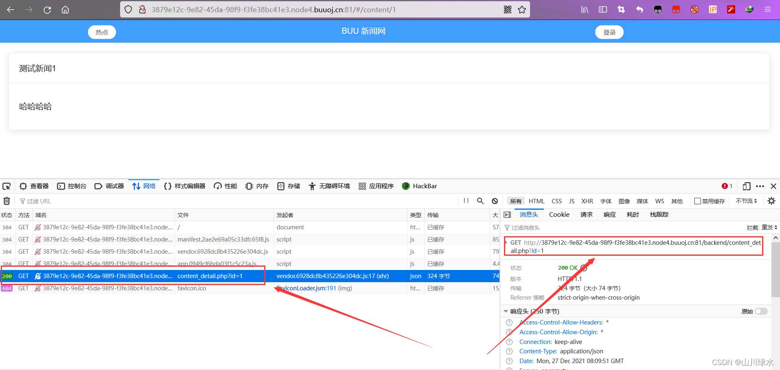The width and height of the screenshot is (780, 370).
Task: Open responsive design mode in DevTools
Action: click(x=747, y=186)
